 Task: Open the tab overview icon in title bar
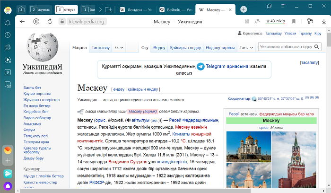pos(269,6)
